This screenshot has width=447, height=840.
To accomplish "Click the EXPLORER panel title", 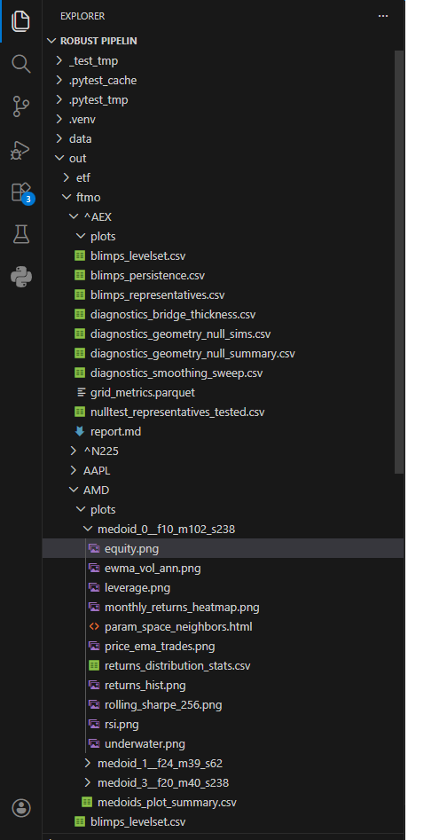I will [x=82, y=16].
